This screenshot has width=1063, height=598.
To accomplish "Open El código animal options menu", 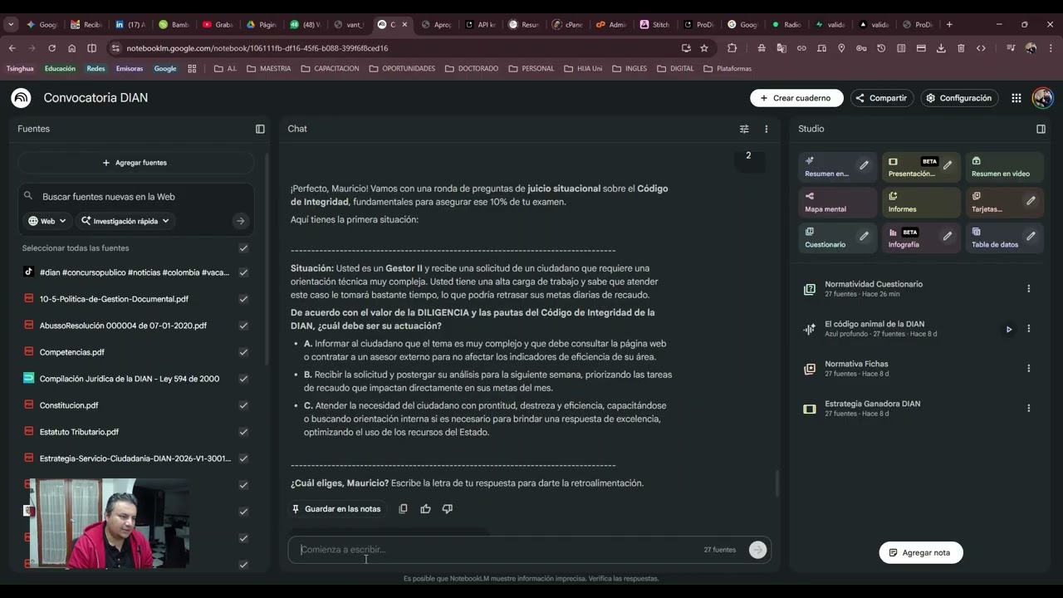I will click(x=1028, y=329).
